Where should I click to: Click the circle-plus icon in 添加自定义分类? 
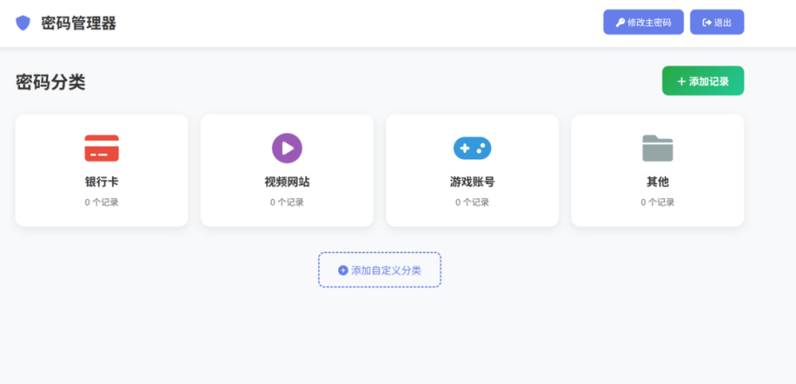[x=343, y=270]
